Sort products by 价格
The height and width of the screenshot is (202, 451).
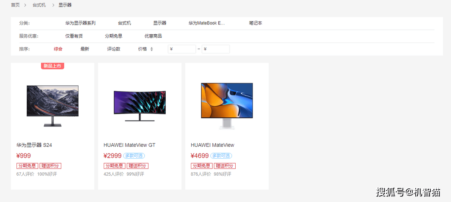(x=142, y=49)
